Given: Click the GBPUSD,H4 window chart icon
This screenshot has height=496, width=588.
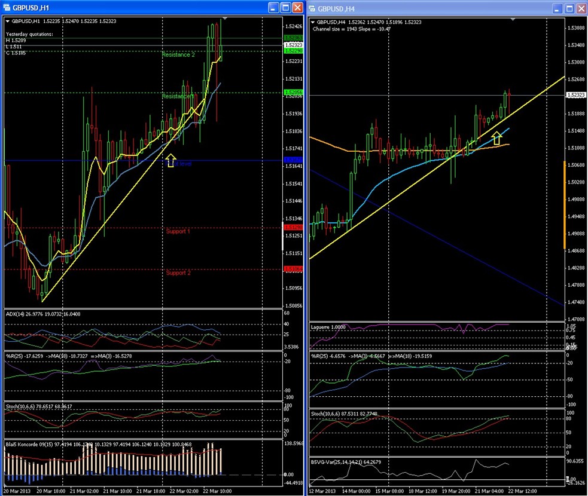Looking at the screenshot, I should (x=312, y=8).
